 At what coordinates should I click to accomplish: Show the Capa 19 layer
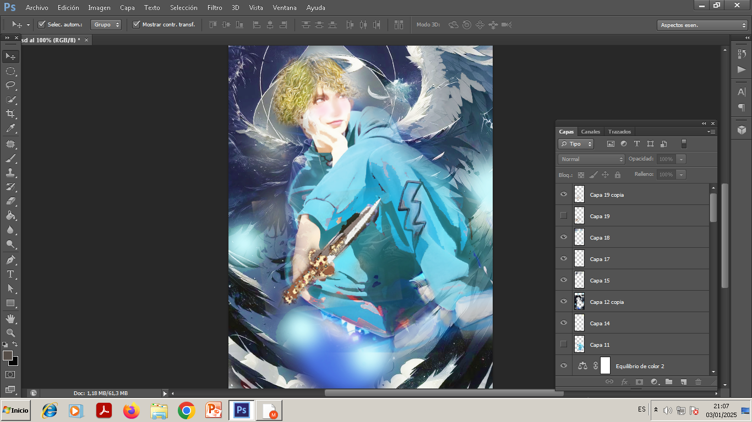[x=563, y=215]
